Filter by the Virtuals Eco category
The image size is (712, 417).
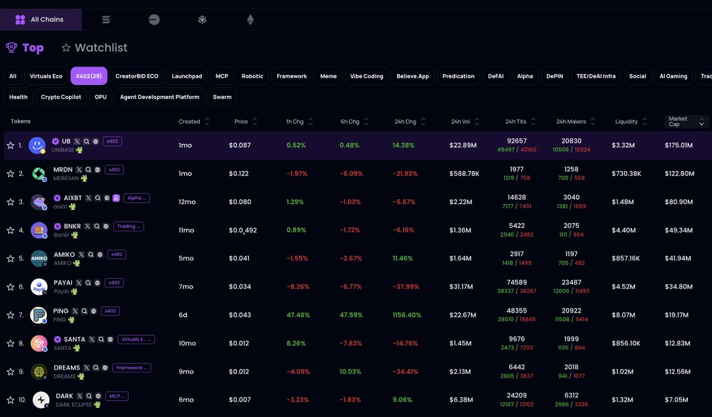click(x=46, y=76)
